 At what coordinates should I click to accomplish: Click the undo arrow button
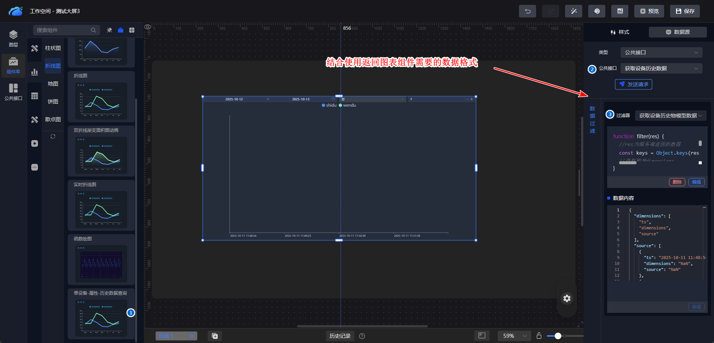[527, 11]
